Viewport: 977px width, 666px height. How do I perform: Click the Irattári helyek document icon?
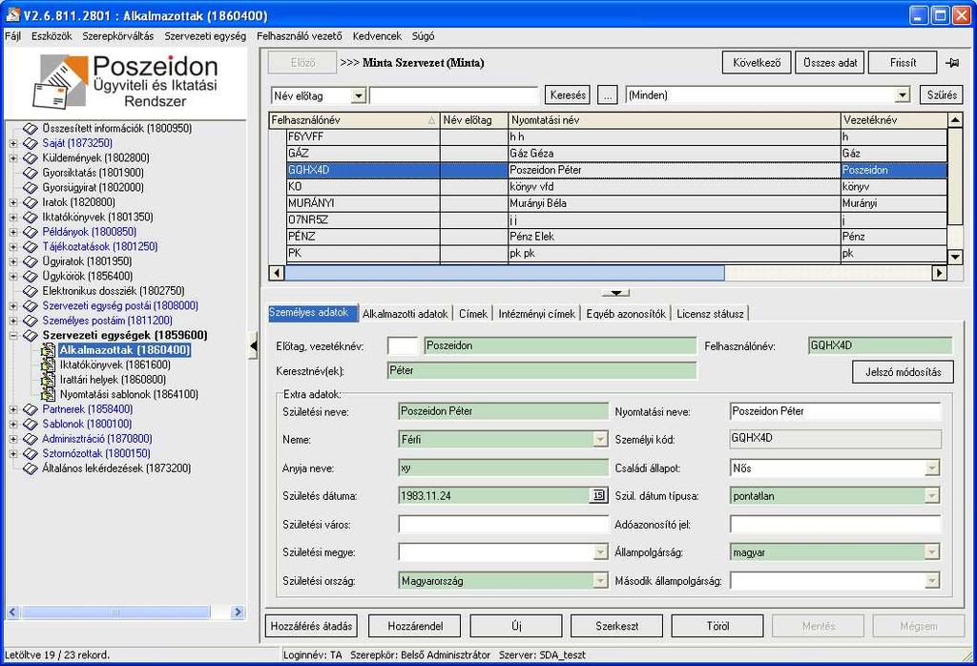pos(48,380)
